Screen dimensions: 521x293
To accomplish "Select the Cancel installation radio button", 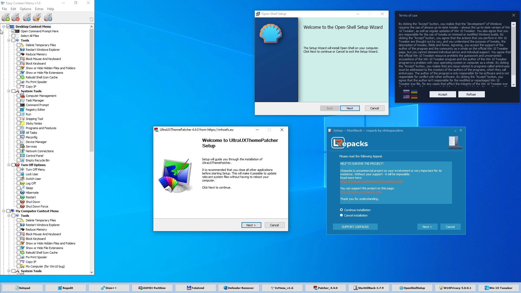I will 341,215.
